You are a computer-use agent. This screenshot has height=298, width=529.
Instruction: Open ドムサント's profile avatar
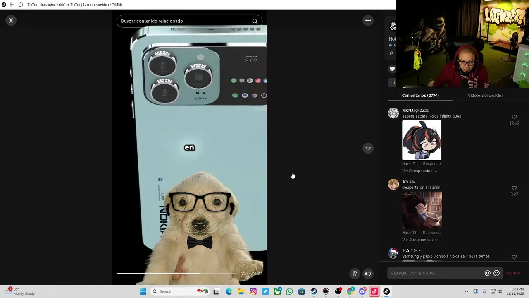[393, 253]
